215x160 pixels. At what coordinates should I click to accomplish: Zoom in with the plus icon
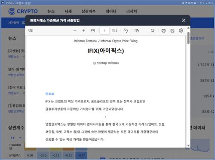(x=83, y=30)
